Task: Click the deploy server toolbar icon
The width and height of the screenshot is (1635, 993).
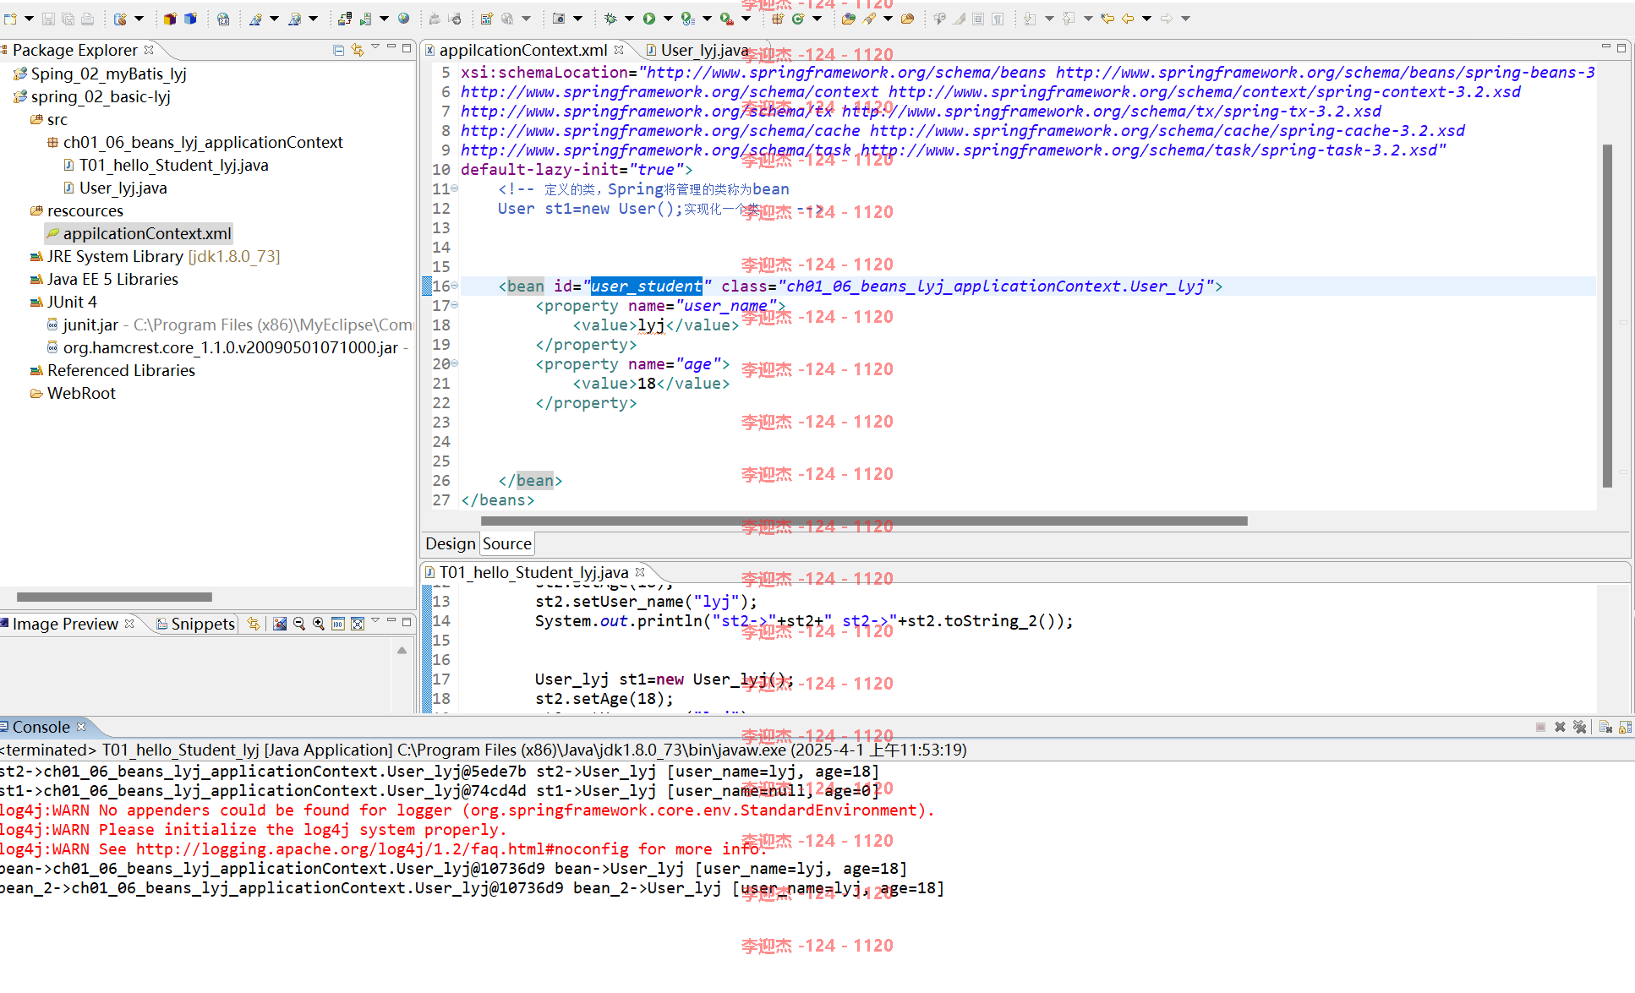Action: pyautogui.click(x=345, y=19)
